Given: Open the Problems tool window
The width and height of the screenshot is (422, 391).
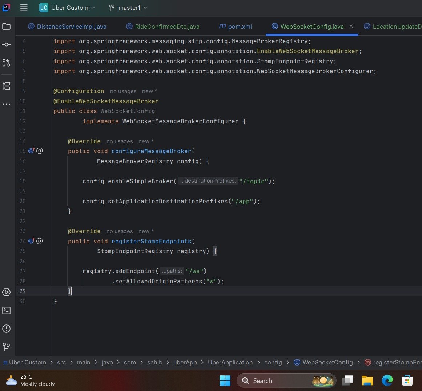Looking at the screenshot, I should tap(7, 328).
